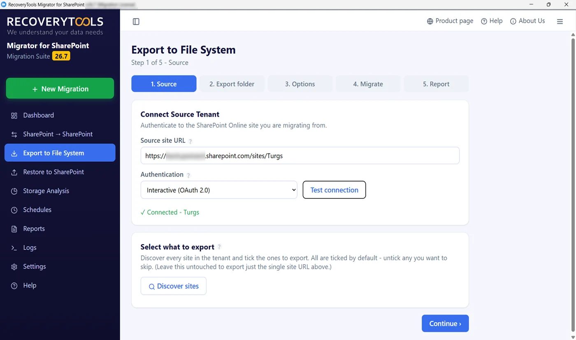Open the Help link in the top bar

coord(492,21)
